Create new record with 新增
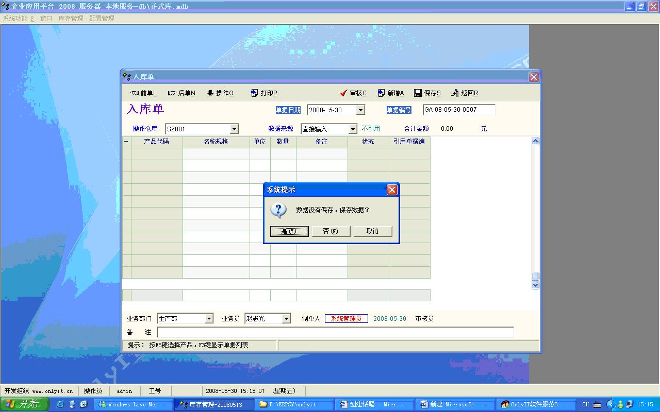 point(382,93)
